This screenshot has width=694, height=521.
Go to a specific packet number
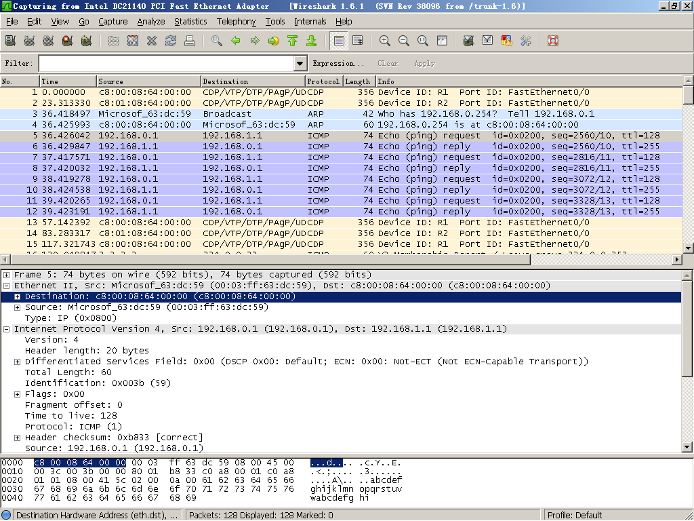(274, 41)
